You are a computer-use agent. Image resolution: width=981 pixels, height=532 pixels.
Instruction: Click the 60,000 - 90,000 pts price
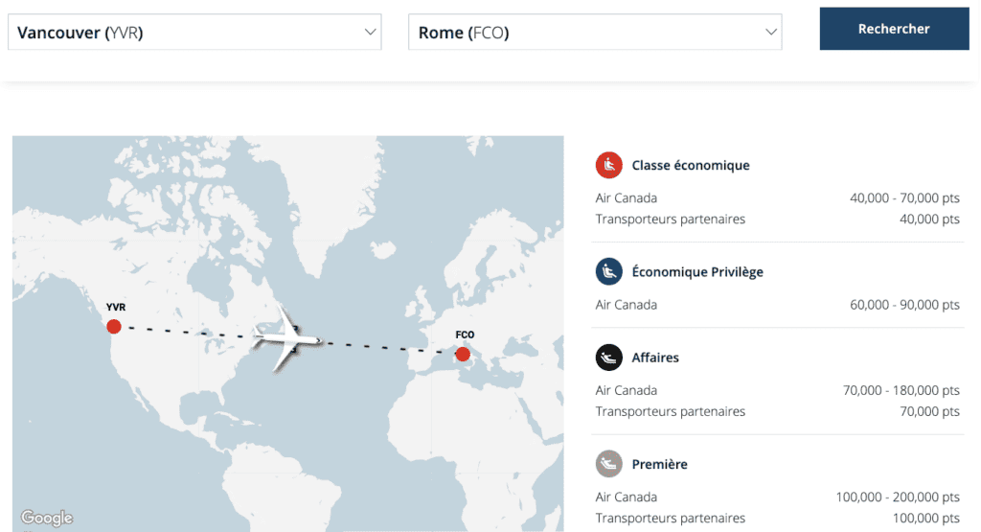click(904, 305)
